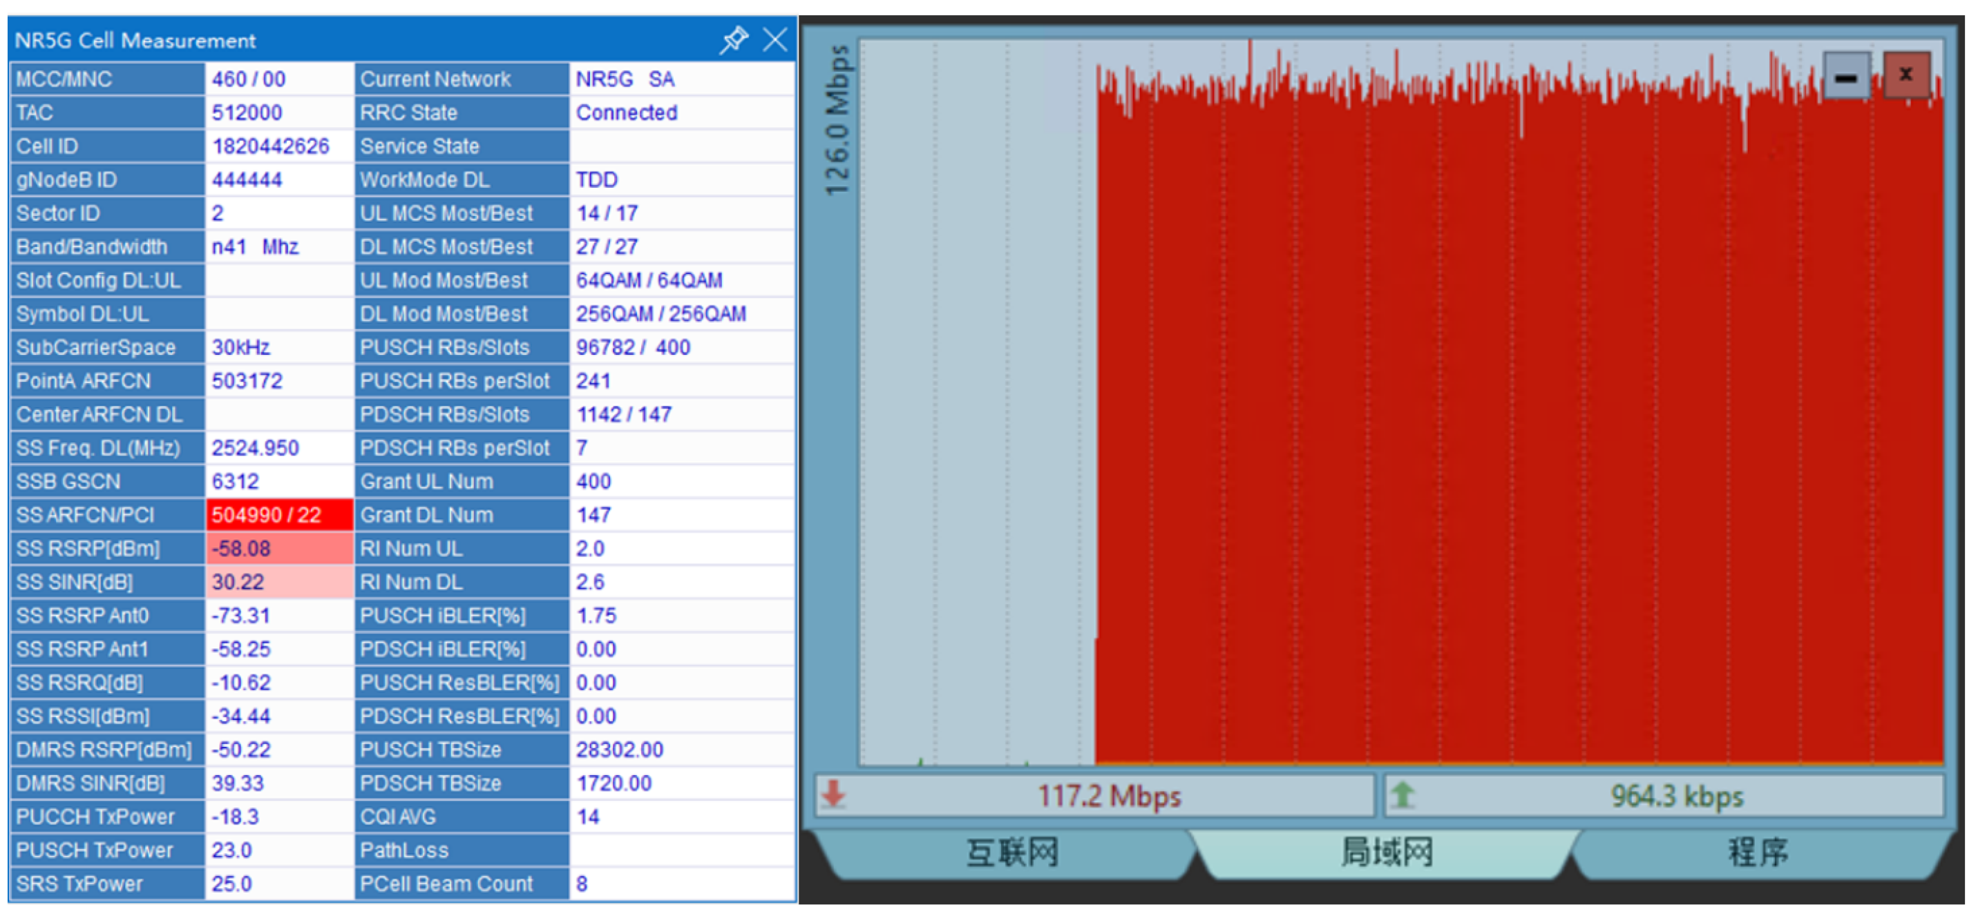The height and width of the screenshot is (916, 1978).
Task: Click the SRS TxPower value 25.0
Action: [231, 884]
